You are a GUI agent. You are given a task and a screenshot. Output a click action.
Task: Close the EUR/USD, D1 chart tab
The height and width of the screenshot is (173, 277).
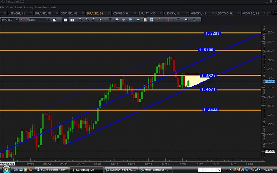[109, 13]
